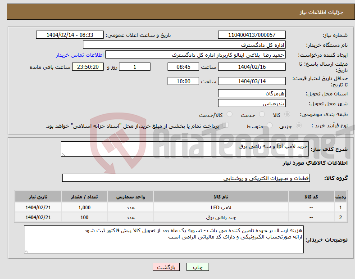Select the کالا/خدمت radio button
Screen dimensions: 355x279
(229, 114)
